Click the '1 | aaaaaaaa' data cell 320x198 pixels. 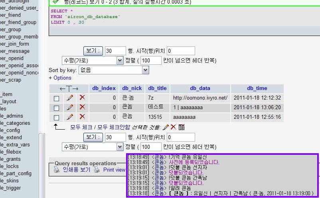tap(200, 107)
